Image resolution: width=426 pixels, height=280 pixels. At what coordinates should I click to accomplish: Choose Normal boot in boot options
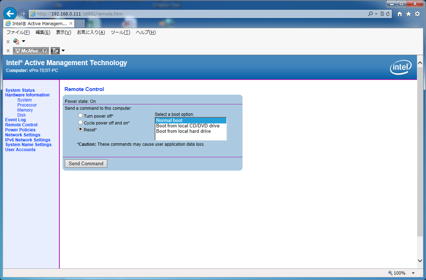pos(190,121)
